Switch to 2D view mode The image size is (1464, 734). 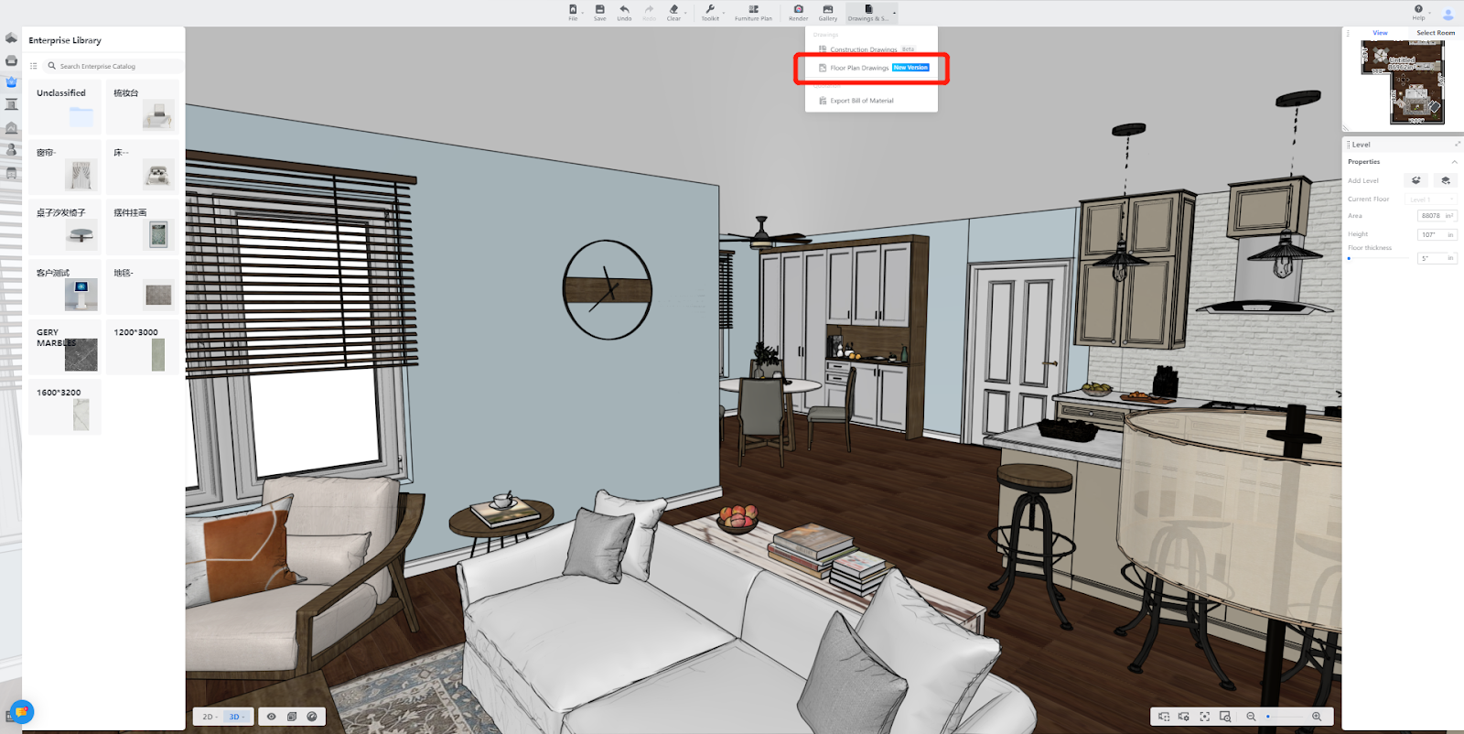209,717
